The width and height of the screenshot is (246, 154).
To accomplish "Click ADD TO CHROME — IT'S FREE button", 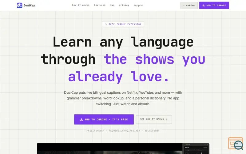I will pyautogui.click(x=104, y=120).
